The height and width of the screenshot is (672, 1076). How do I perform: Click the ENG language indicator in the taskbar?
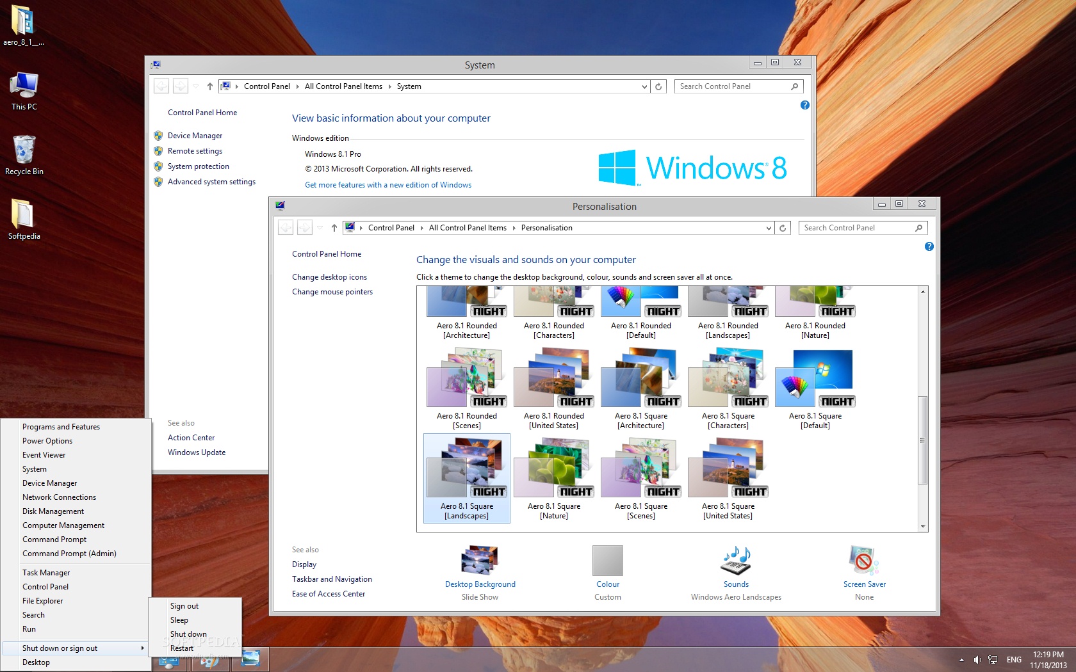(x=1015, y=660)
